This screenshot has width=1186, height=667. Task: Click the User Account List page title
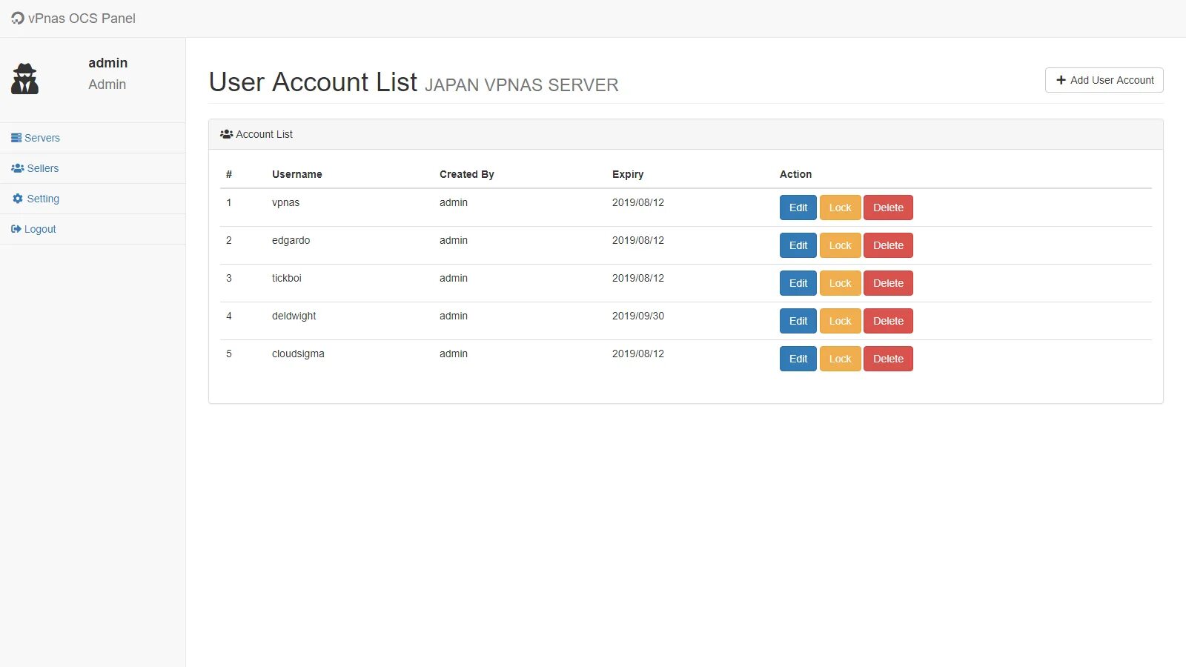click(x=313, y=82)
